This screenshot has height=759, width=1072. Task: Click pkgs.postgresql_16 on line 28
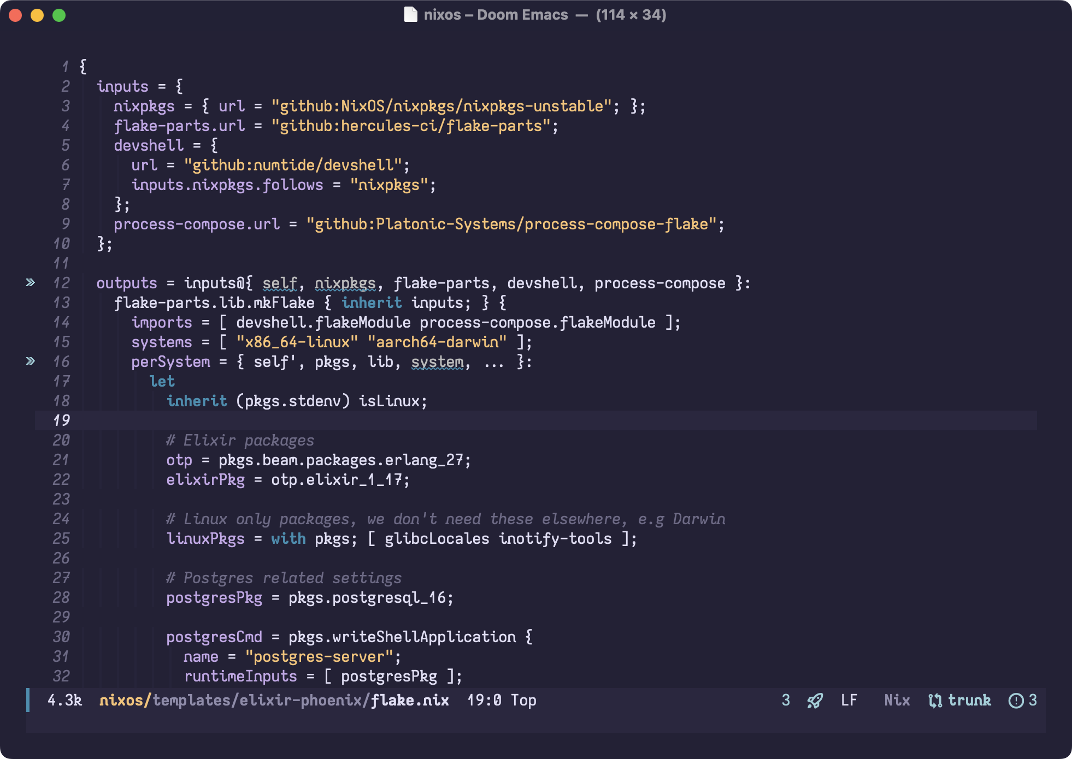click(367, 597)
